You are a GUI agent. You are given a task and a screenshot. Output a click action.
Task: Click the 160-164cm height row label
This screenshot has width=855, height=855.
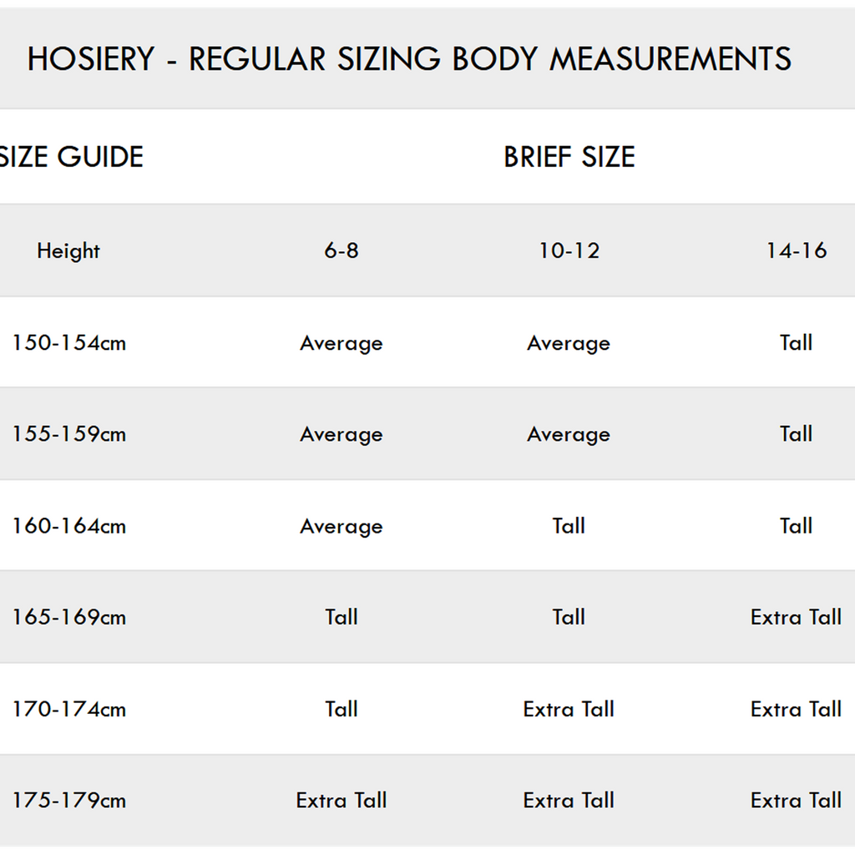pos(68,526)
